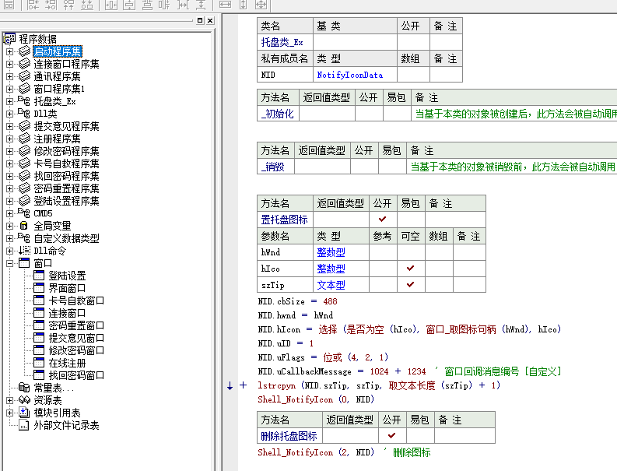
Task: Toggle 可空 checkmark for szTip parameter
Action: coord(410,284)
